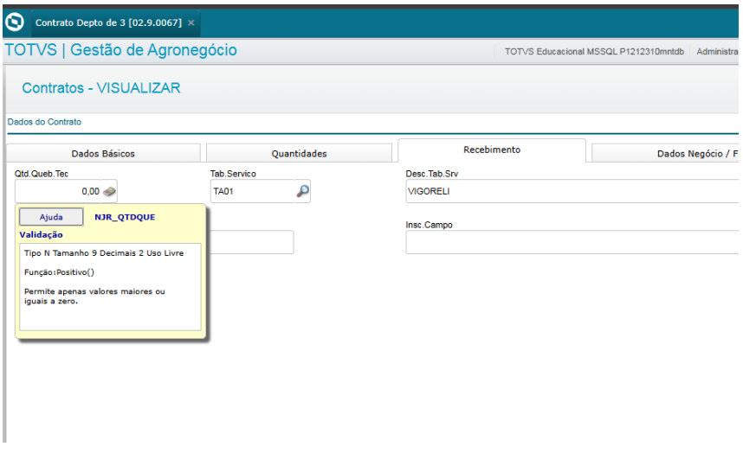743x453 pixels.
Task: Click TOTVS | Gestão de Agronegócio title
Action: [x=121, y=50]
